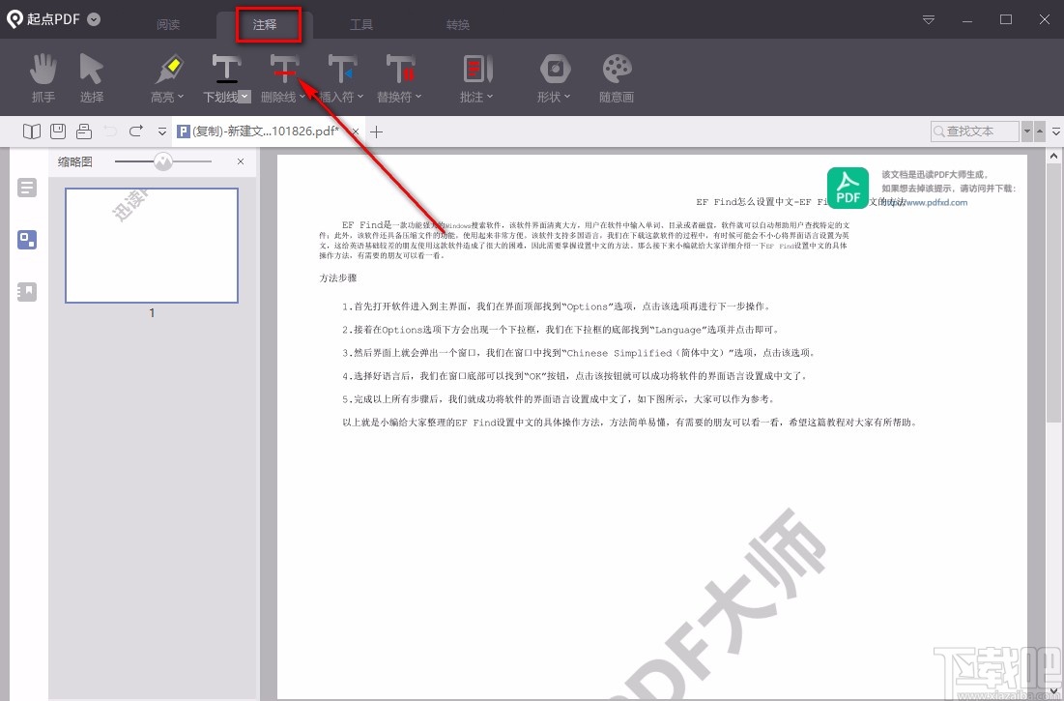Open the outline panel in left sidebar
The width and height of the screenshot is (1064, 701).
coord(27,188)
